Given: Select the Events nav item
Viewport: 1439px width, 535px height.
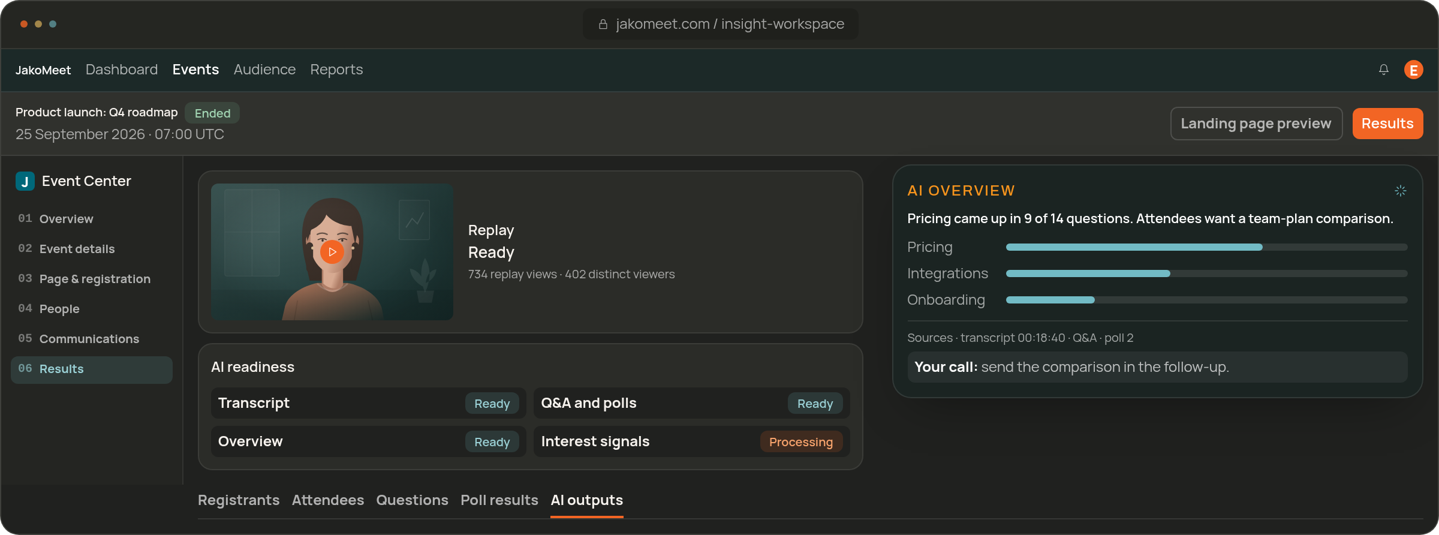Looking at the screenshot, I should (x=195, y=70).
